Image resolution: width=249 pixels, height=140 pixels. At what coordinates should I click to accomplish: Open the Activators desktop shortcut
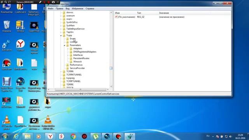[7, 45]
